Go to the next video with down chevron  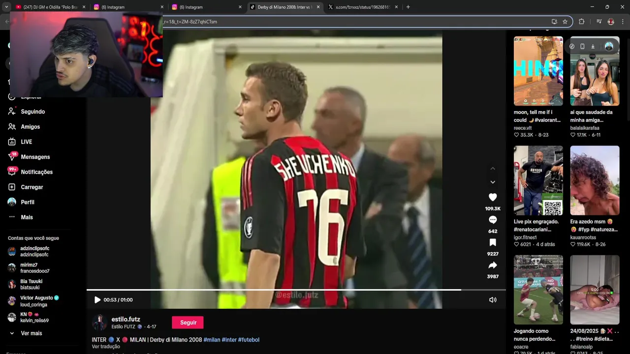click(x=493, y=182)
